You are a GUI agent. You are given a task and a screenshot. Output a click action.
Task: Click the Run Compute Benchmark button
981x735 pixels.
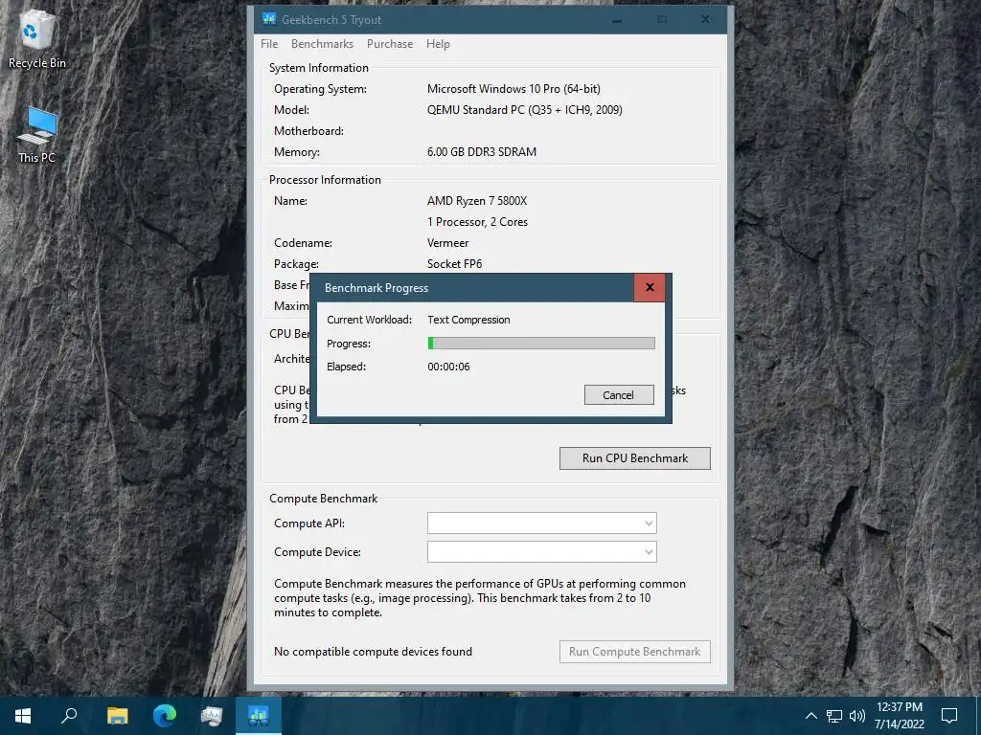[635, 651]
